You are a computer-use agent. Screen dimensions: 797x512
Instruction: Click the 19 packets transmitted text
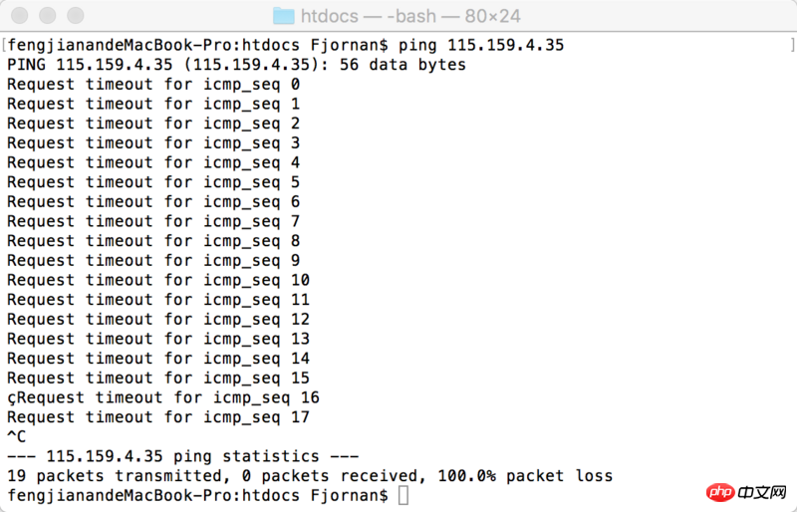point(115,476)
